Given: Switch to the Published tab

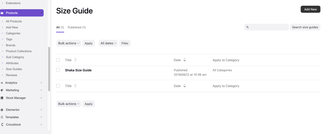Looking at the screenshot, I should pos(76,28).
